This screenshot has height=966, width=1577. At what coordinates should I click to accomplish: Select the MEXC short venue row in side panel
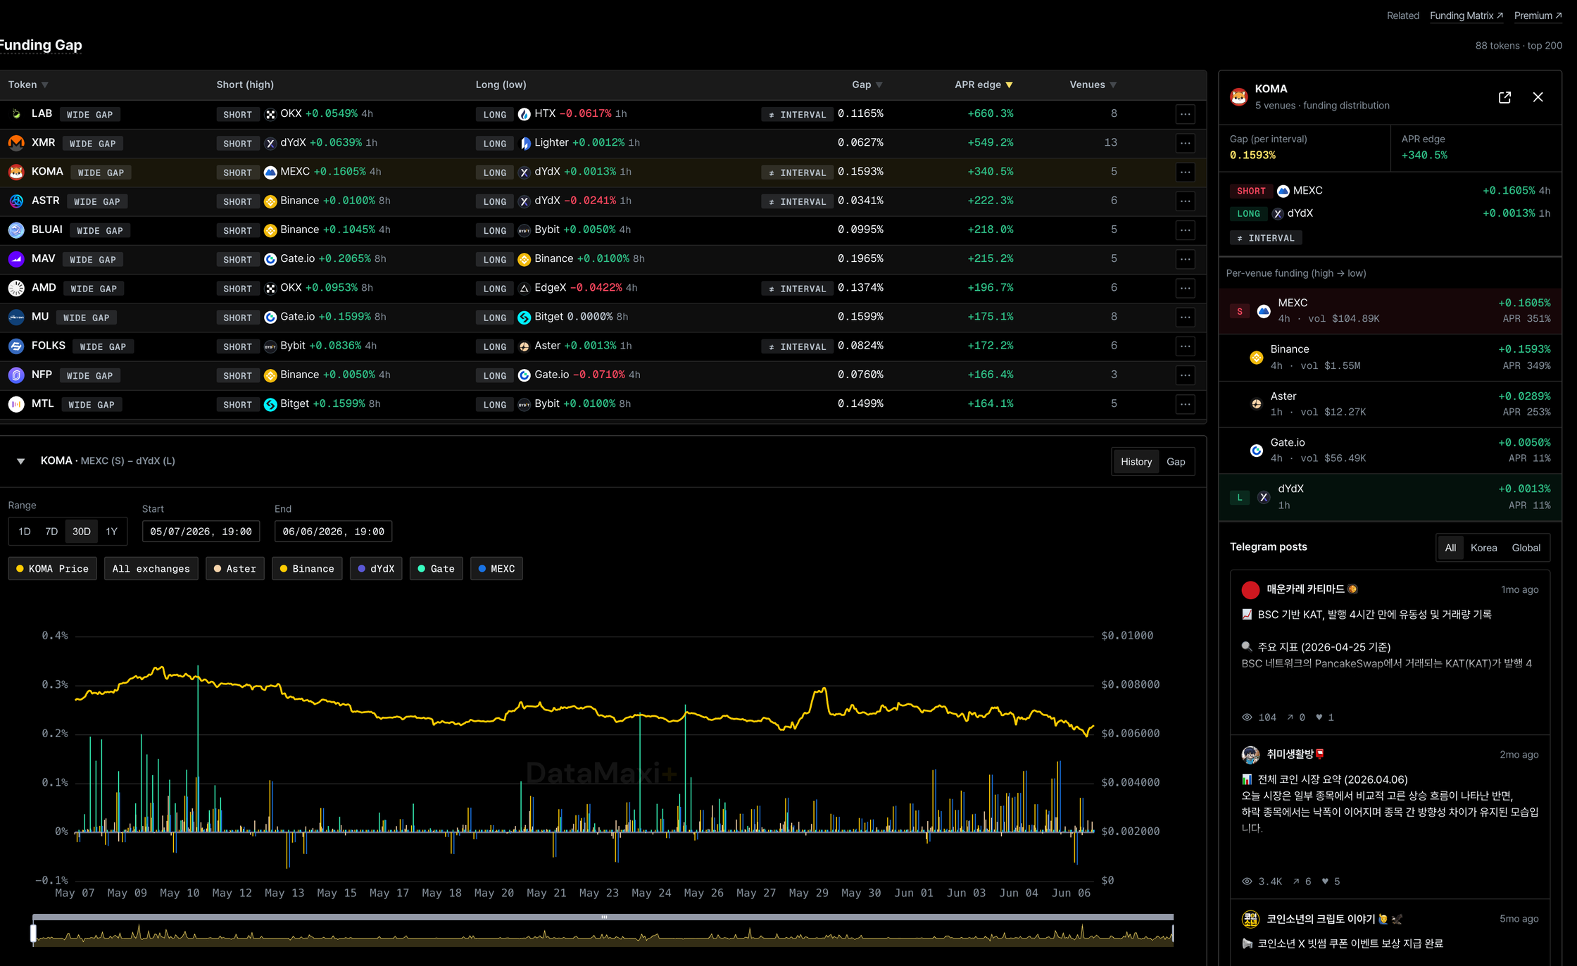coord(1390,310)
